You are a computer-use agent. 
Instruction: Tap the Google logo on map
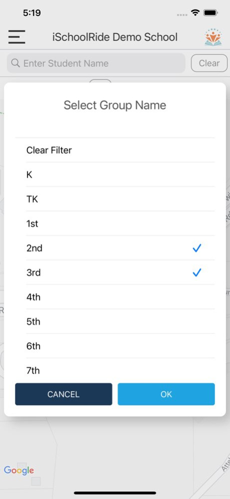(x=19, y=470)
